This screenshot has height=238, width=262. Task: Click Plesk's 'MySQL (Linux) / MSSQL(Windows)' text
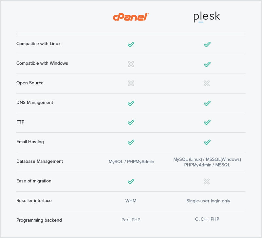(x=207, y=159)
